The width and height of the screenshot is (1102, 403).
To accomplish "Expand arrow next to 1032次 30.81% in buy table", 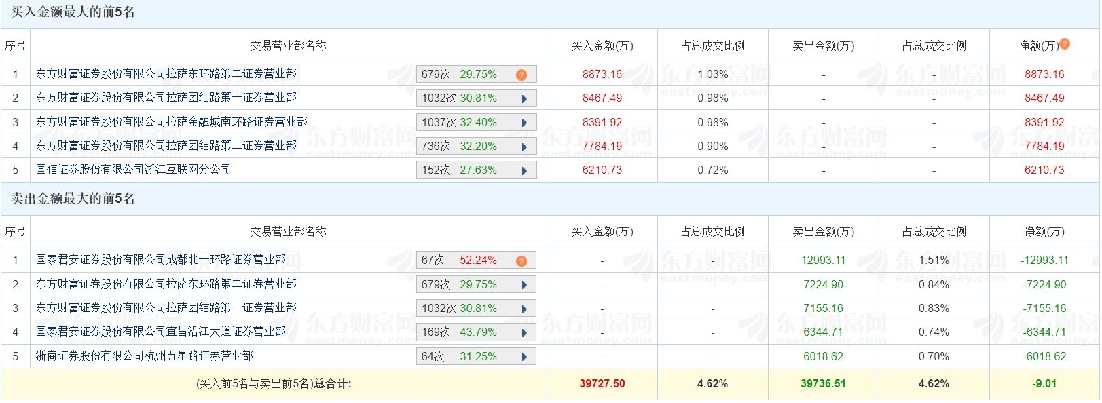I will pos(524,99).
